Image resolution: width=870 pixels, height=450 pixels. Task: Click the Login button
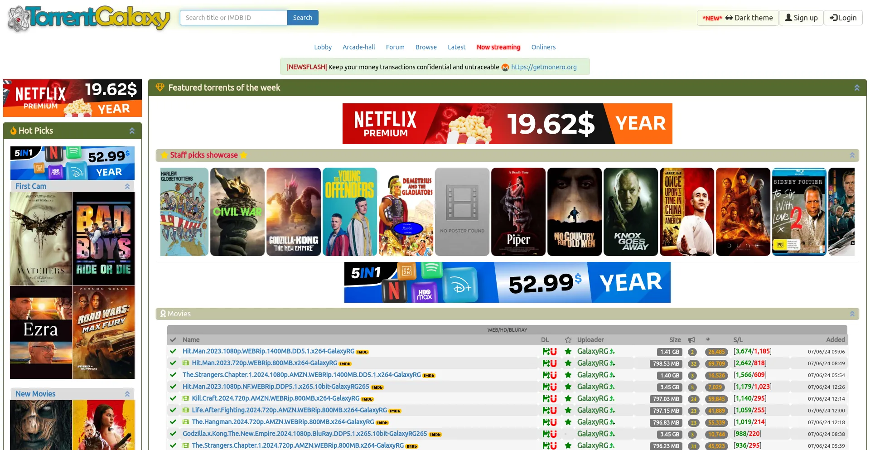pyautogui.click(x=843, y=18)
